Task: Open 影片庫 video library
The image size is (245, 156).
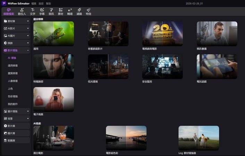Action: [x=16, y=126]
